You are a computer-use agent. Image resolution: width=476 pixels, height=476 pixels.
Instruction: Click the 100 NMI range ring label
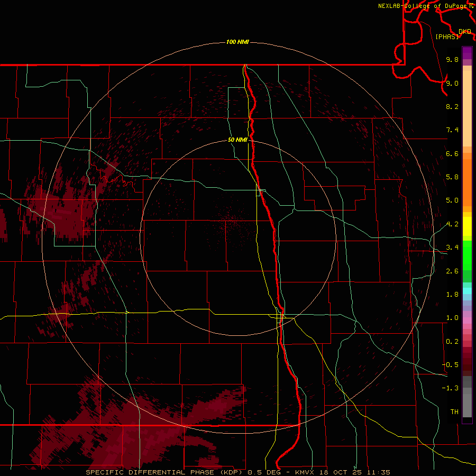tap(237, 42)
